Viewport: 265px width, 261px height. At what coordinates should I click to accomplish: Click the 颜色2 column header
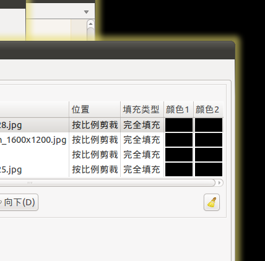point(208,109)
